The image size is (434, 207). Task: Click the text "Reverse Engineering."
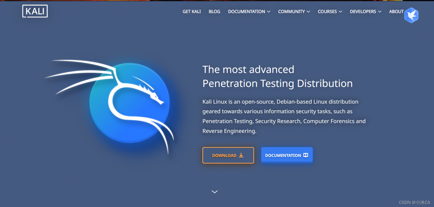click(229, 131)
